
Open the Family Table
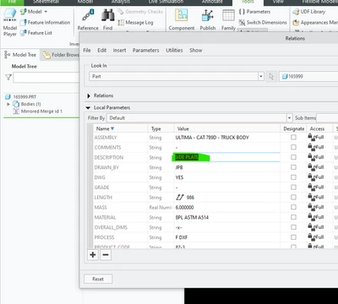tap(228, 19)
